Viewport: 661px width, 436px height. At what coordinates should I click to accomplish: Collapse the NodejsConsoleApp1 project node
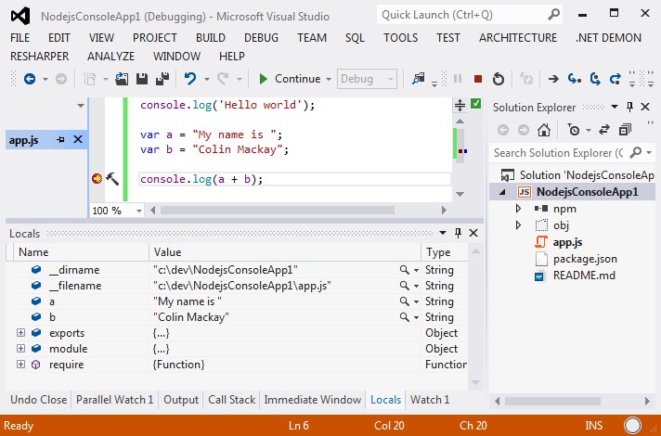[502, 192]
